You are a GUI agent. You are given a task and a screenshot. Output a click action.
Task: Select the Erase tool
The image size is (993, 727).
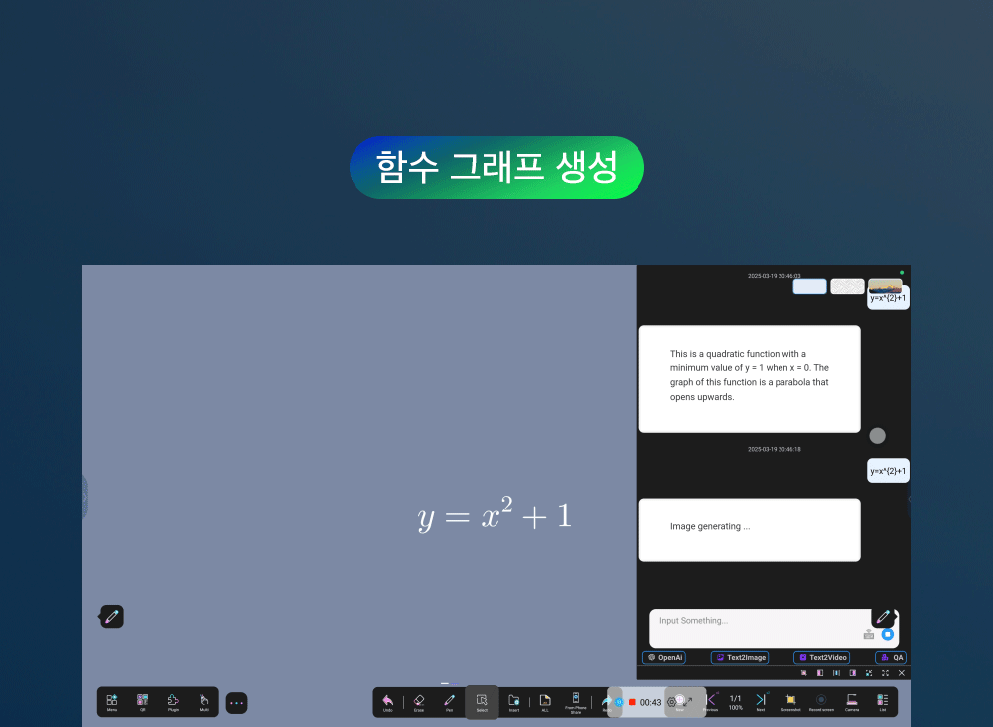[x=418, y=701]
